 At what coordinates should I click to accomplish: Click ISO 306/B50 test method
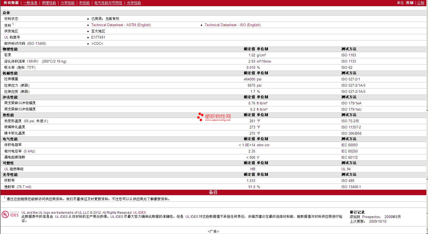351,133
